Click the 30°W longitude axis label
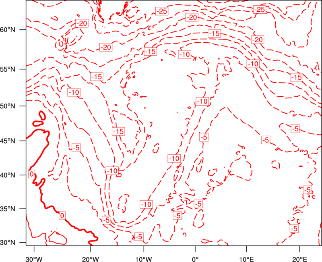The width and height of the screenshot is (322, 262). tap(34, 259)
